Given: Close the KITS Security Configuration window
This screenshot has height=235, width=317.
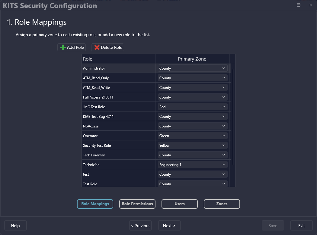Looking at the screenshot, I should (x=311, y=5).
